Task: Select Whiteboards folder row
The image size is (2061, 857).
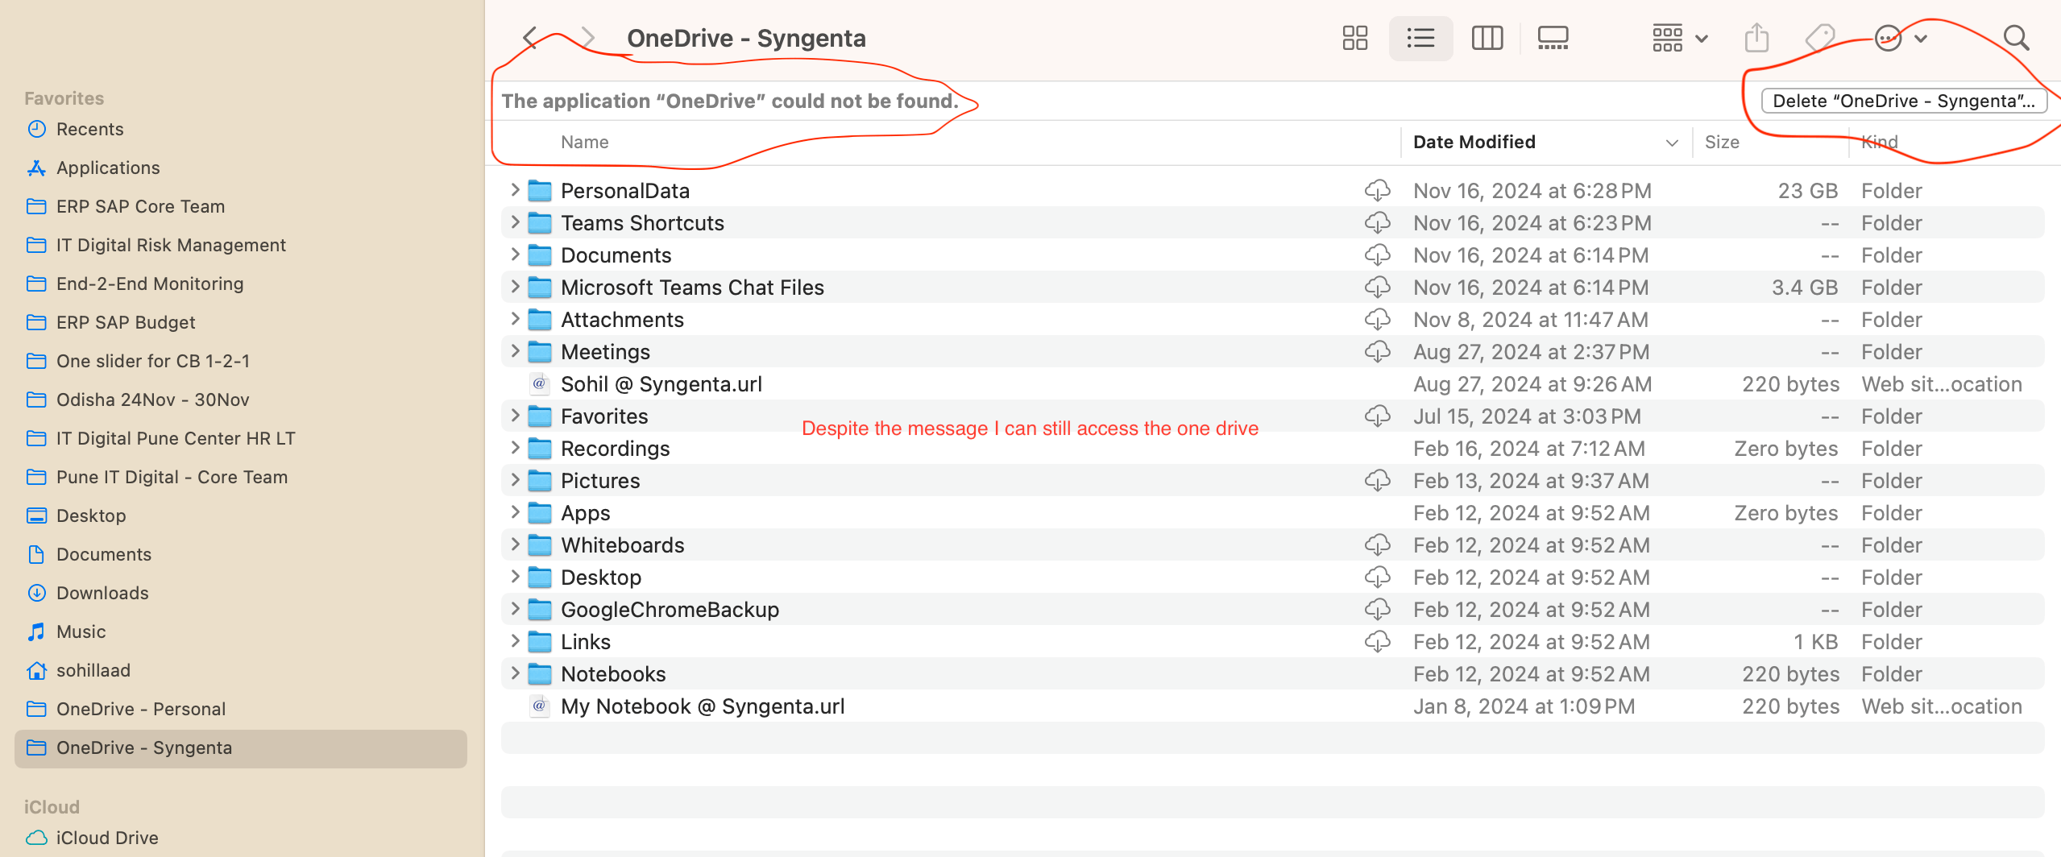Action: click(1272, 544)
